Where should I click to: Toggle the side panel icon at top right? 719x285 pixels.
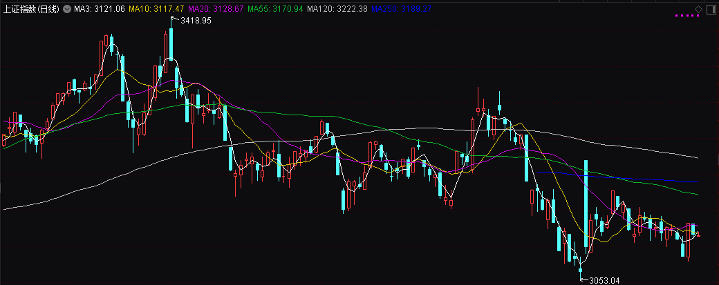[710, 9]
